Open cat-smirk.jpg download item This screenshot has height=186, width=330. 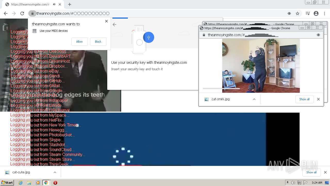coord(220,99)
